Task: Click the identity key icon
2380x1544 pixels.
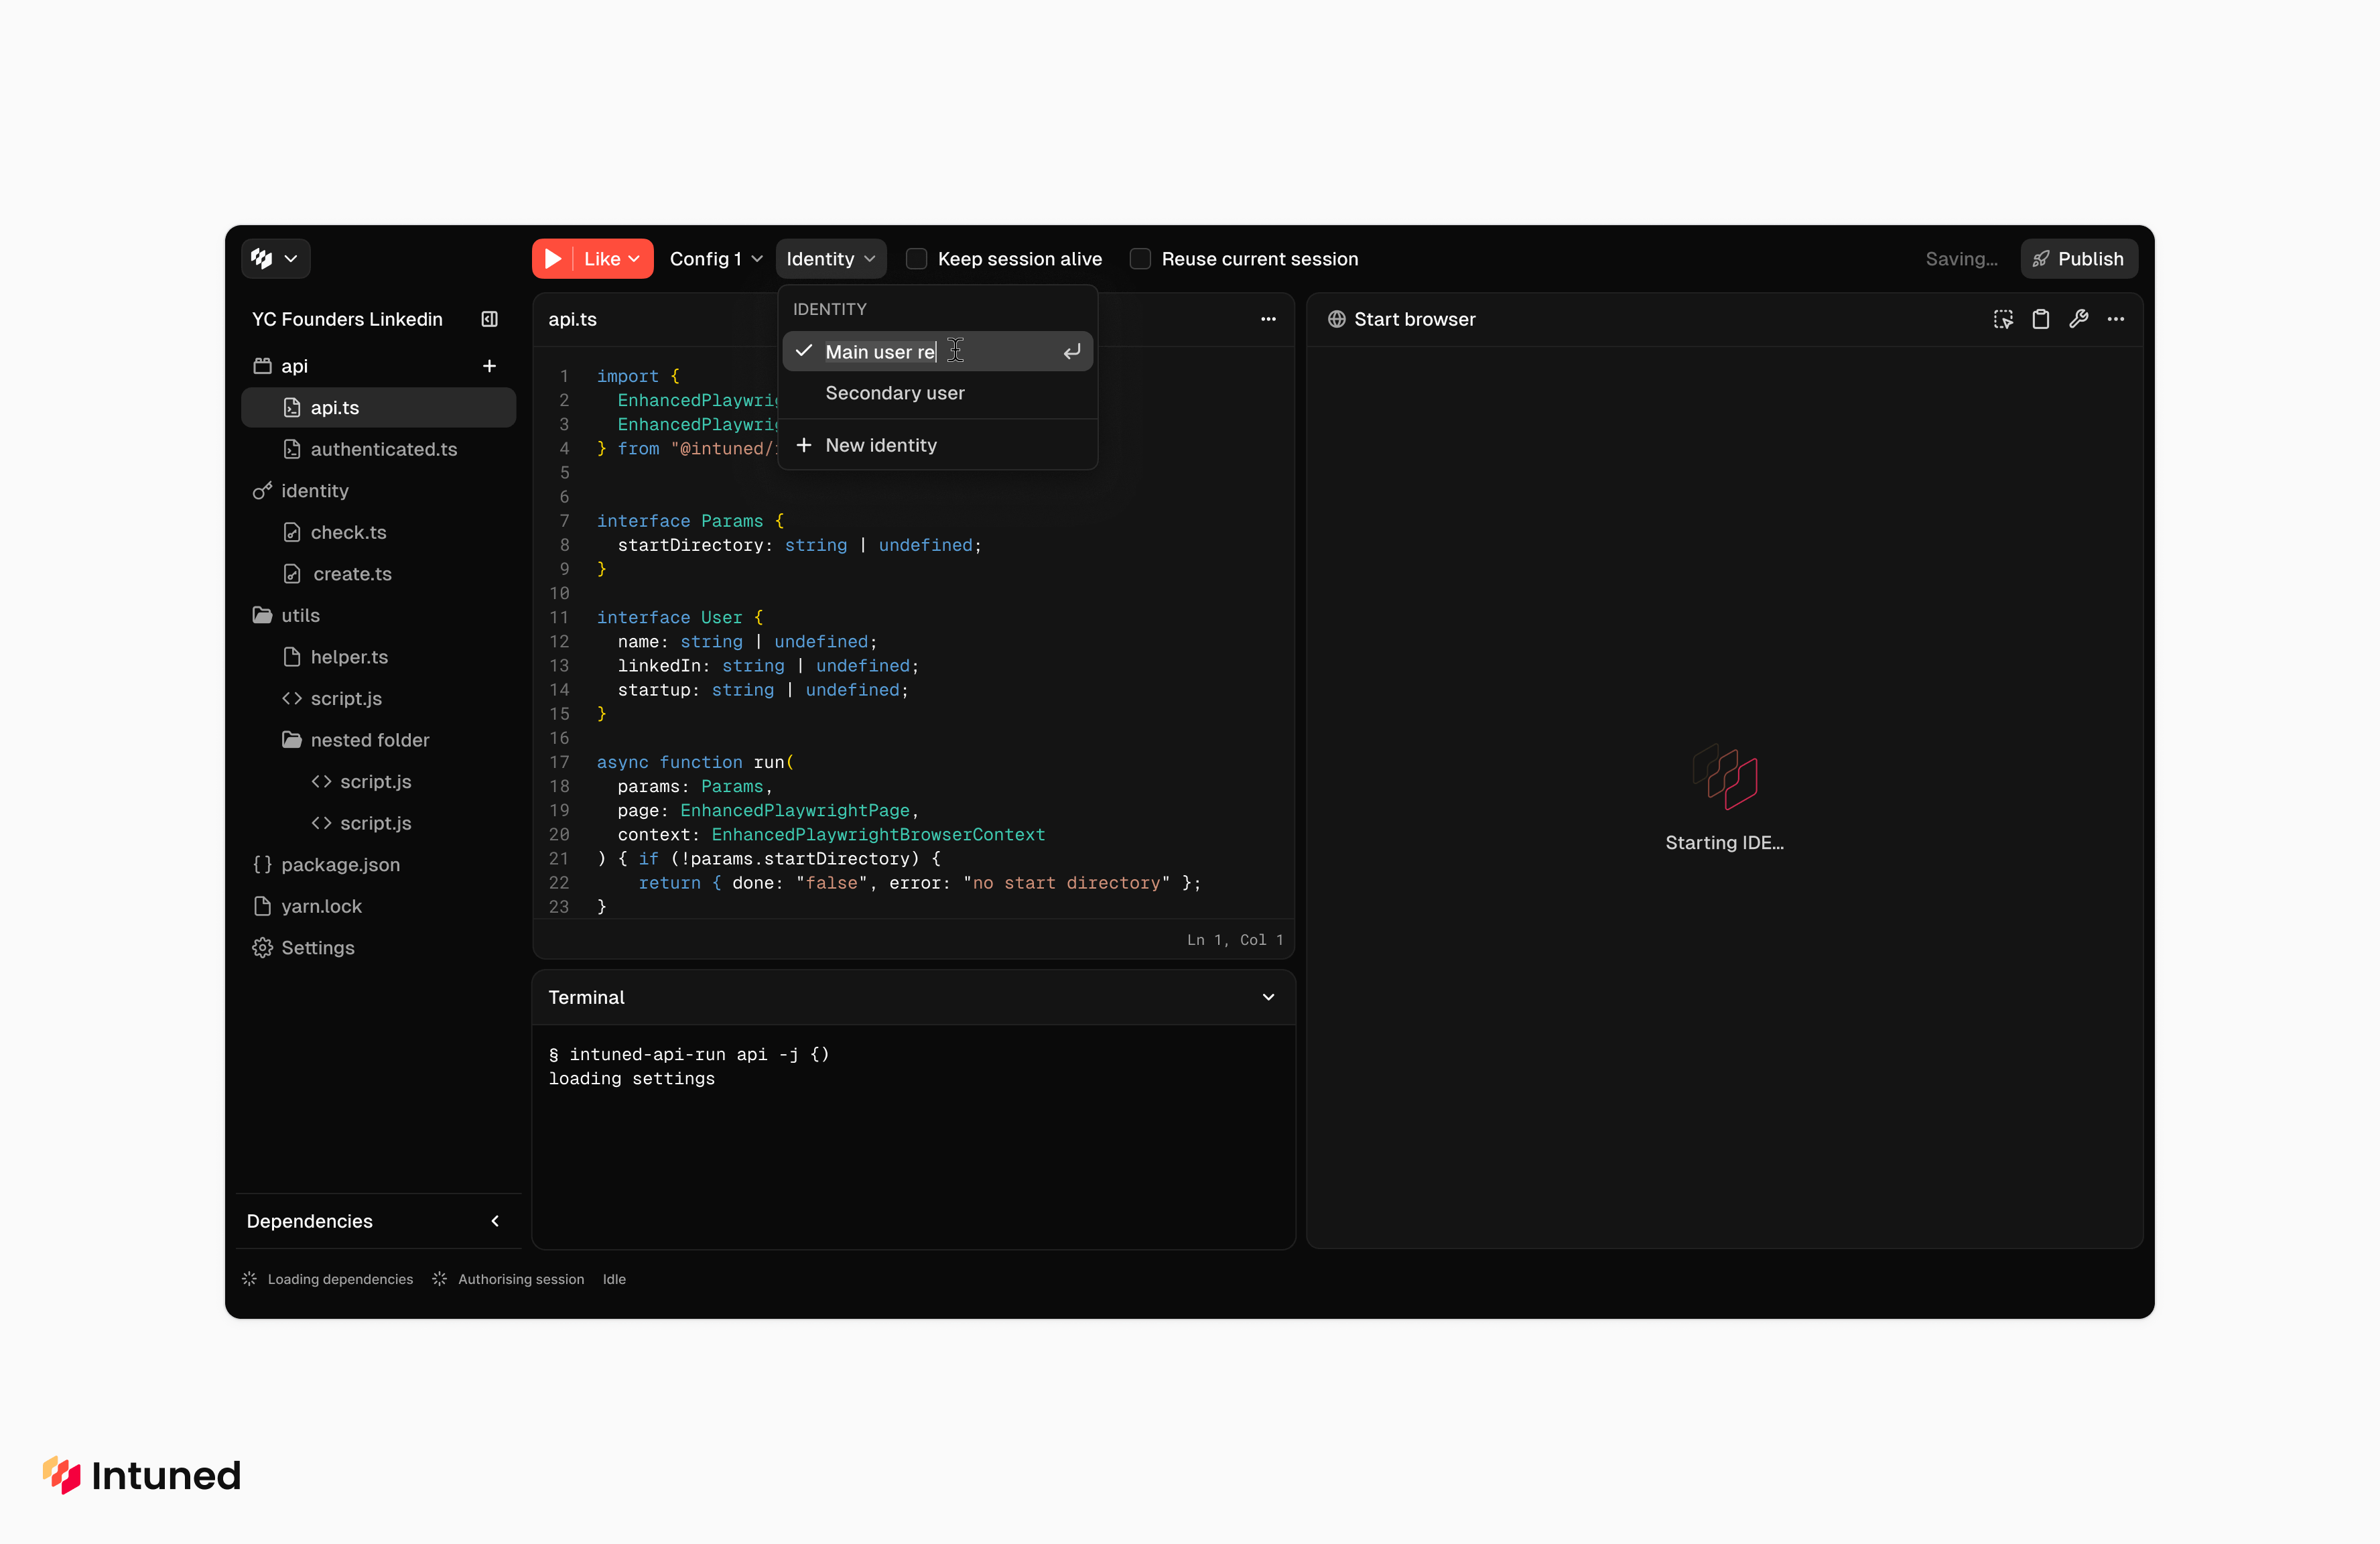Action: pos(263,491)
